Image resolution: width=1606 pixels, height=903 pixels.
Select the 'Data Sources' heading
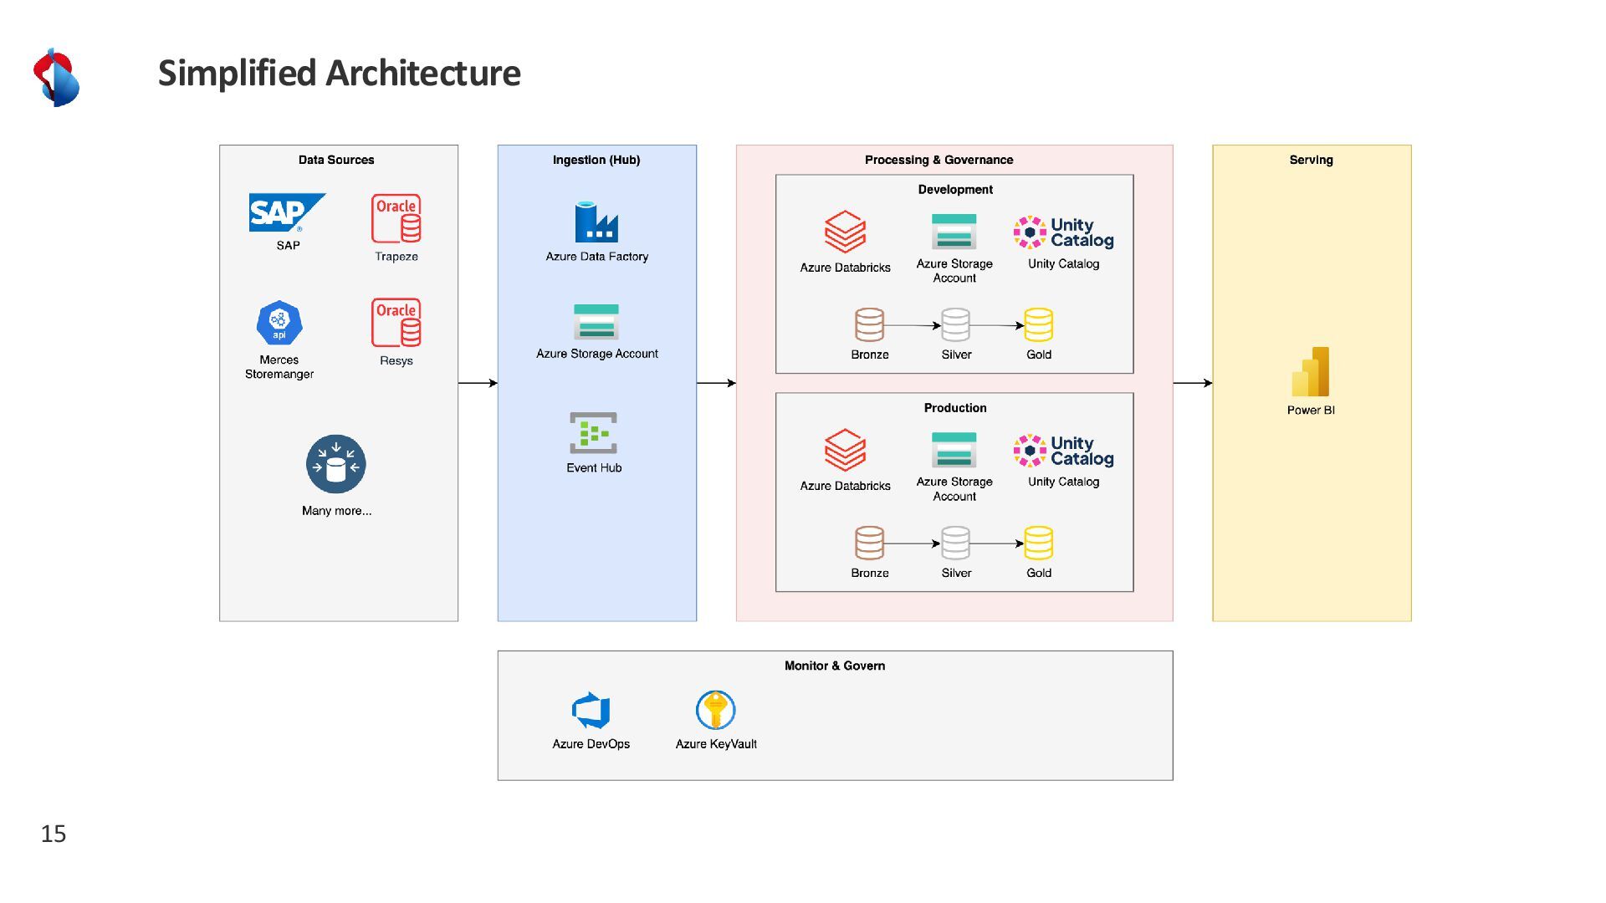pos(336,160)
